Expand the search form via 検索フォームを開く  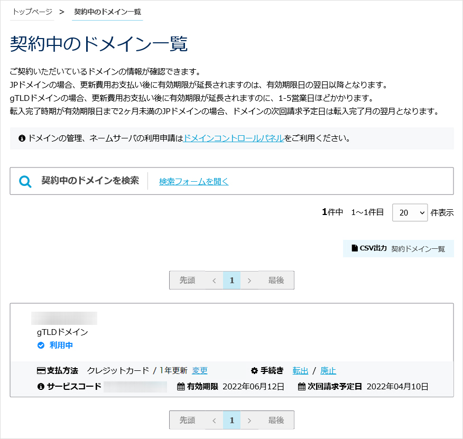(x=193, y=181)
